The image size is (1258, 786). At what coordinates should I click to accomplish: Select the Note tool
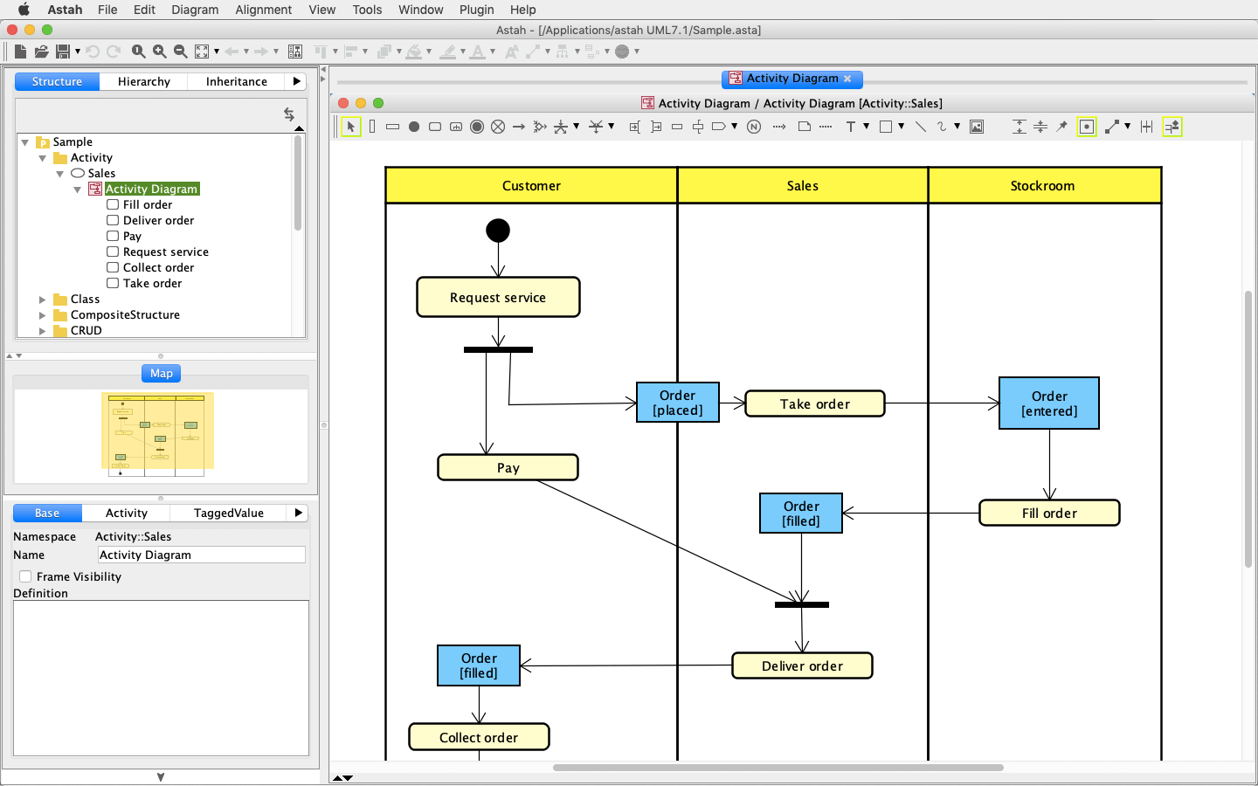pyautogui.click(x=805, y=127)
